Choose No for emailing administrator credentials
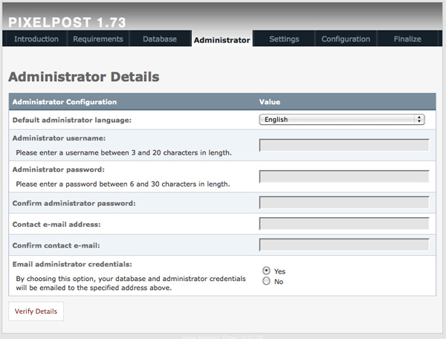 [x=266, y=281]
